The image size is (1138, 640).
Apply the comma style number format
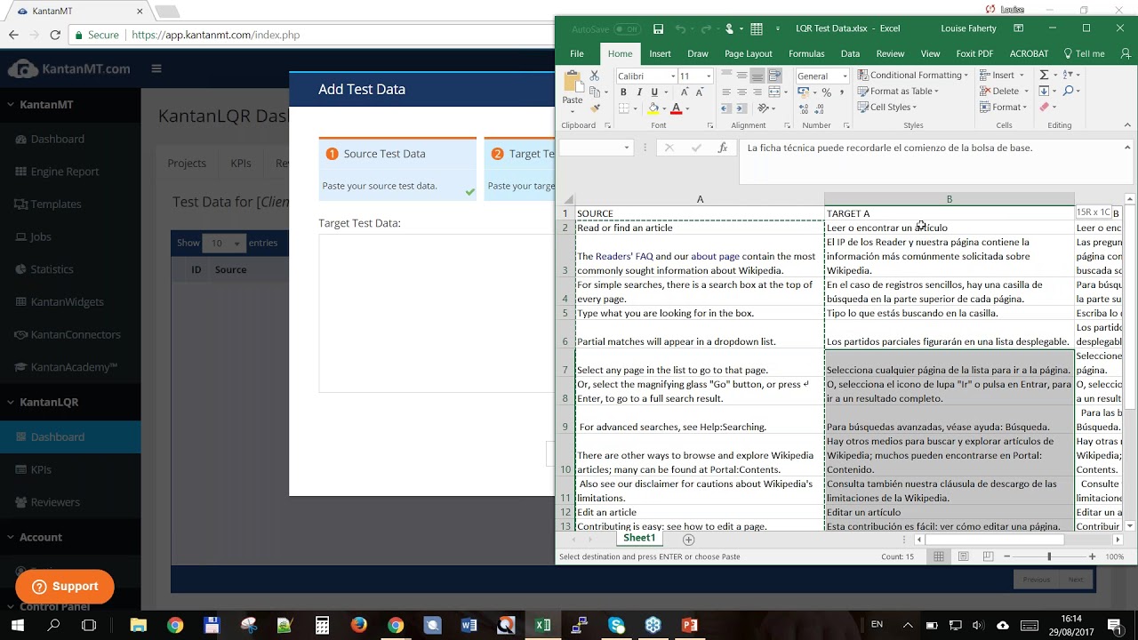click(x=841, y=92)
